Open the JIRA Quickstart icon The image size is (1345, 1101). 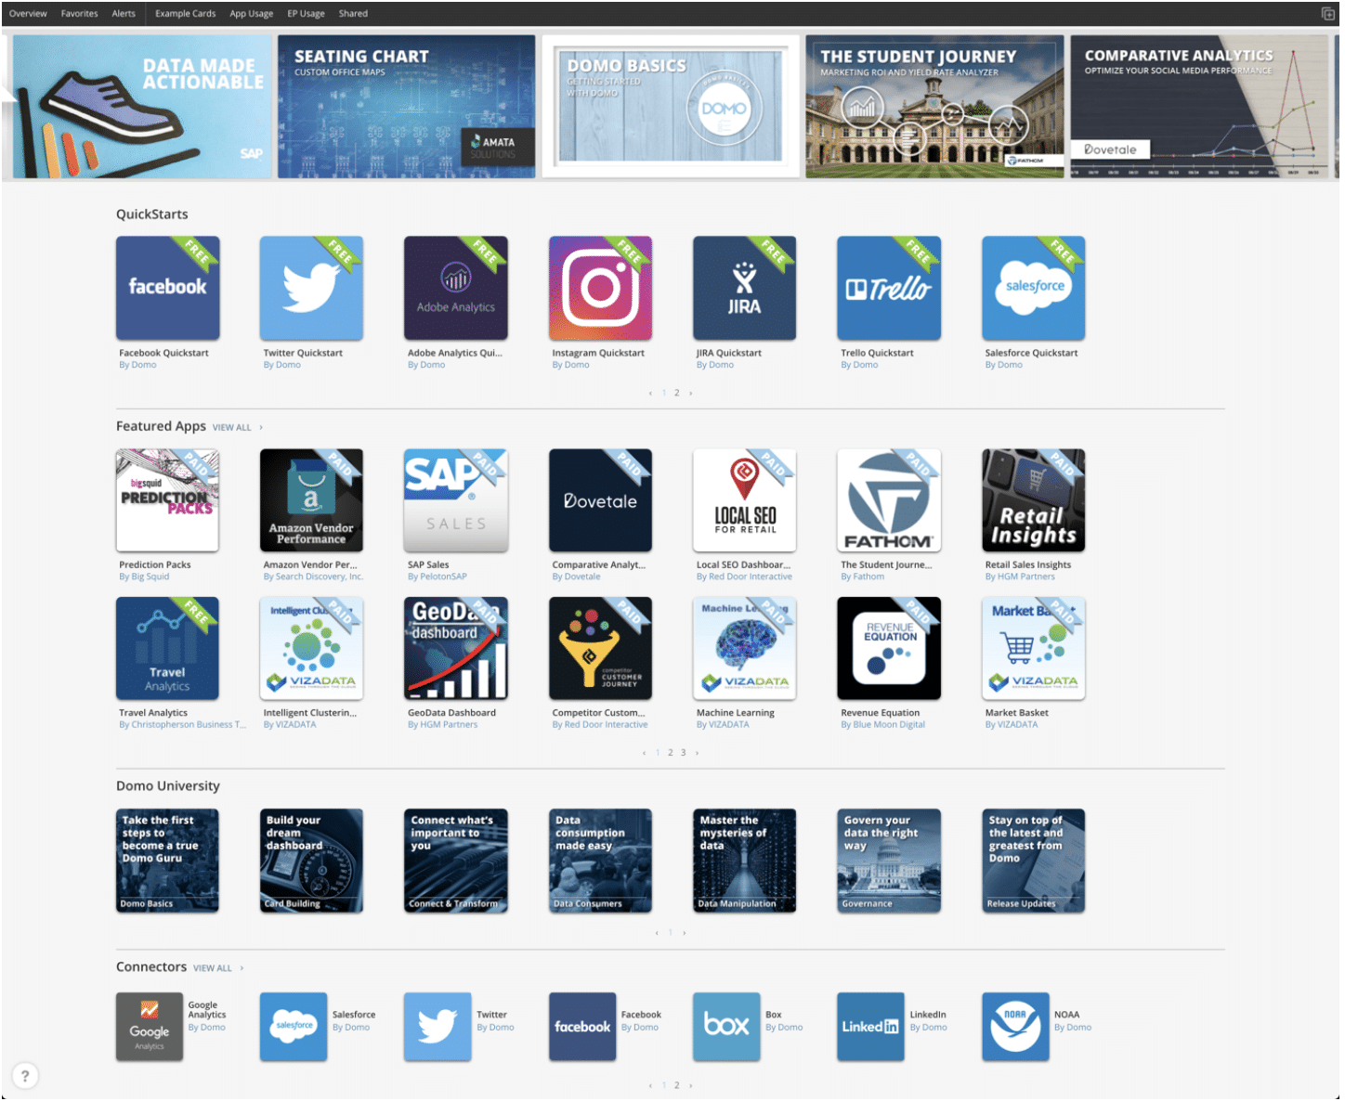click(x=744, y=288)
